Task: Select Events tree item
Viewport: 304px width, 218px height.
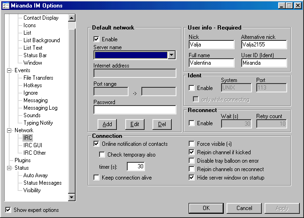Action: 23,70
